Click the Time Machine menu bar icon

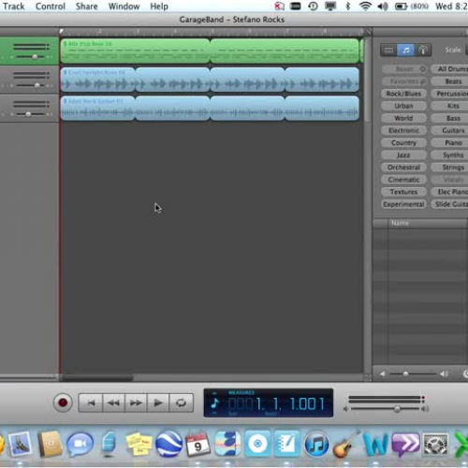(x=313, y=7)
